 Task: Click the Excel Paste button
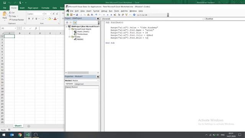(5, 16)
